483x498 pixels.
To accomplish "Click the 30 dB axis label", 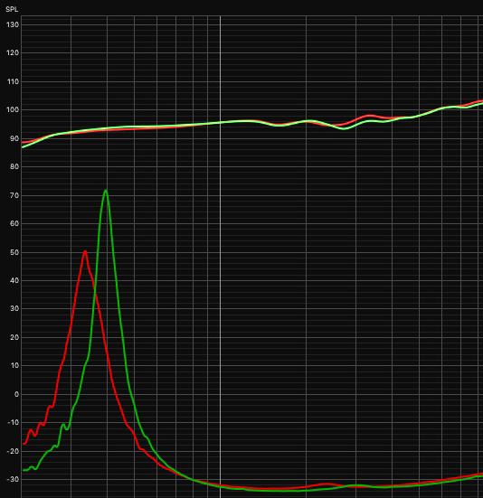I will (14, 308).
